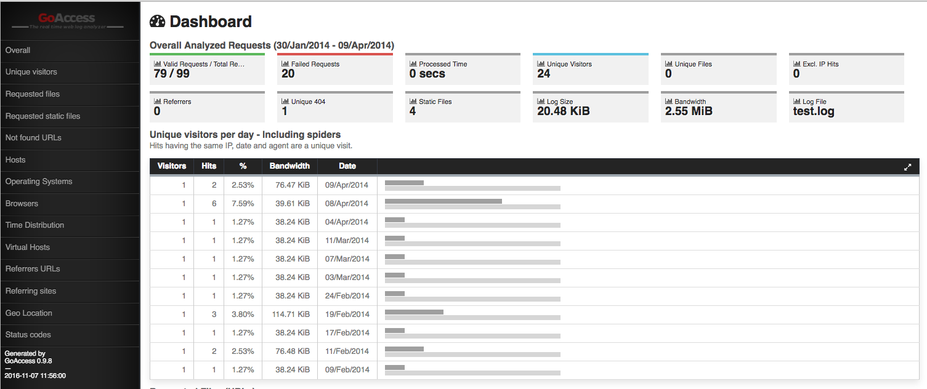Click the chart icon on Log Size card

[541, 102]
